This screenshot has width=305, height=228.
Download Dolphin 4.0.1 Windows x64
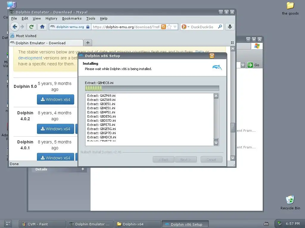(55, 157)
